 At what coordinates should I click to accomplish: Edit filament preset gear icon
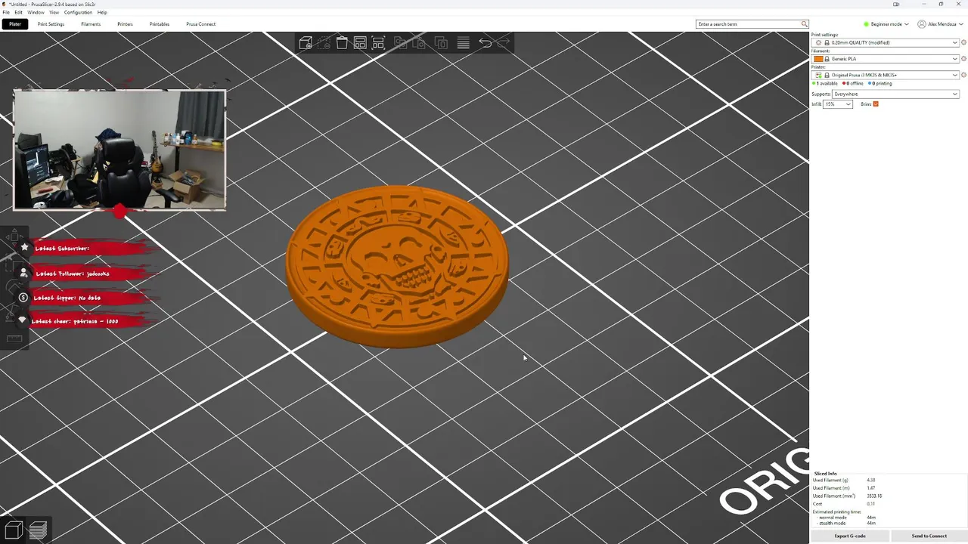[x=964, y=58]
